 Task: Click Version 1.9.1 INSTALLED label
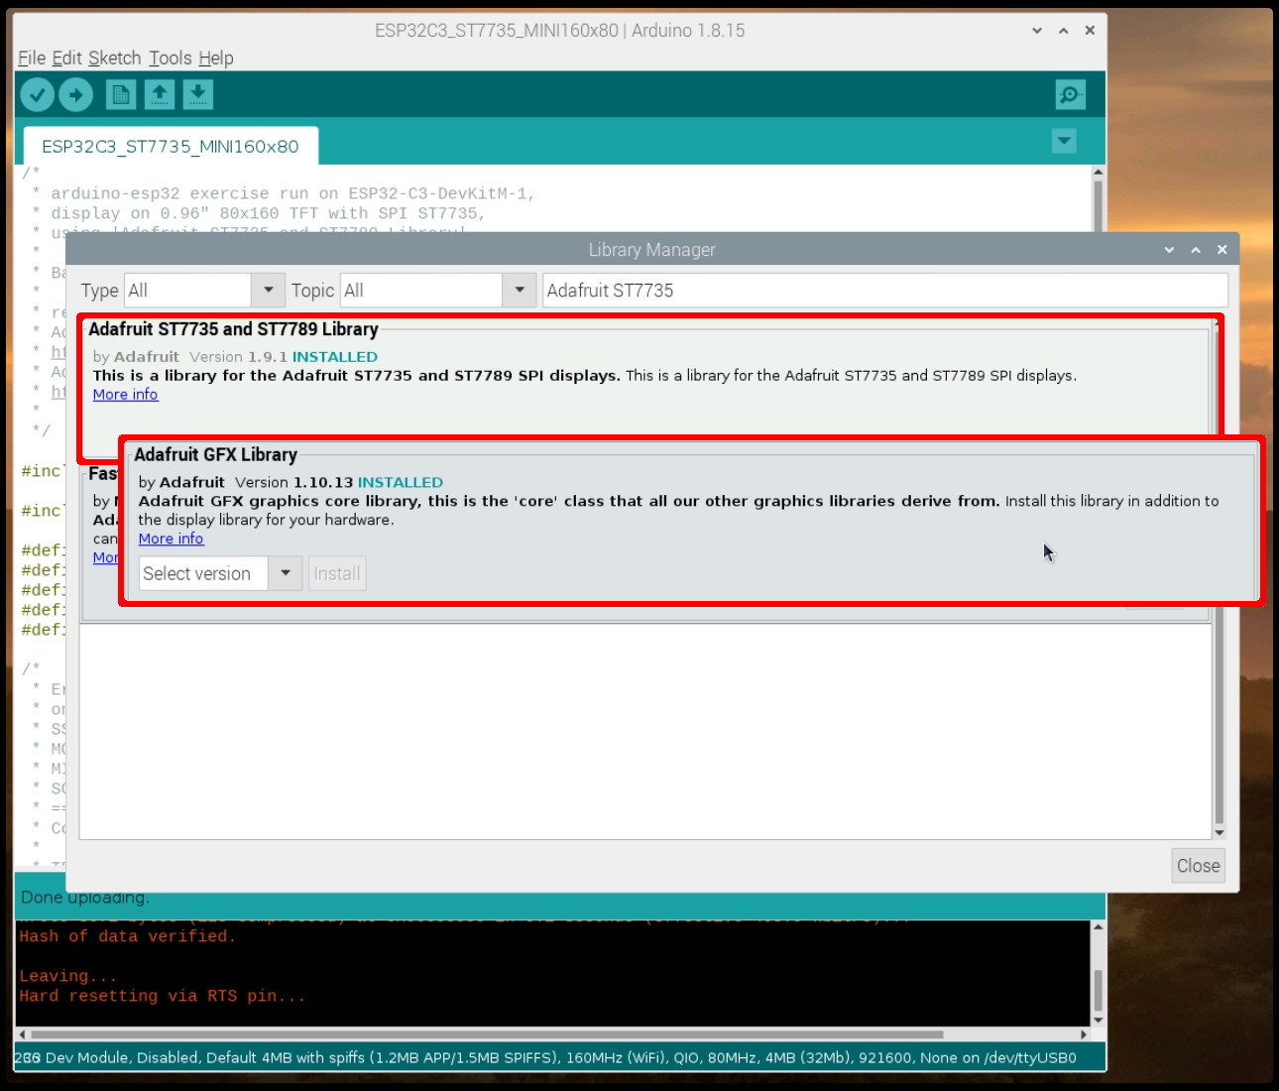pos(284,356)
